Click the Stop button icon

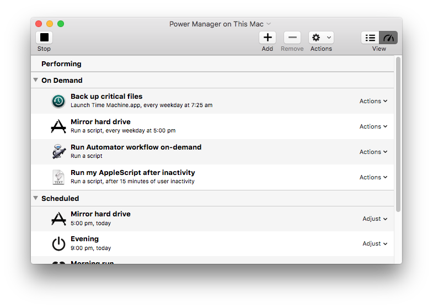44,38
